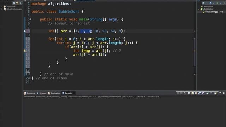Toggle Sort in Outline view toolbar

207,3
